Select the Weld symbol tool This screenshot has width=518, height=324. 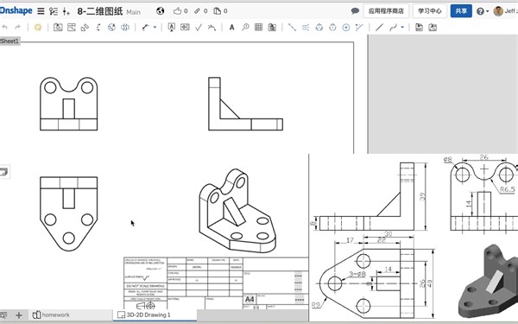pos(212,27)
